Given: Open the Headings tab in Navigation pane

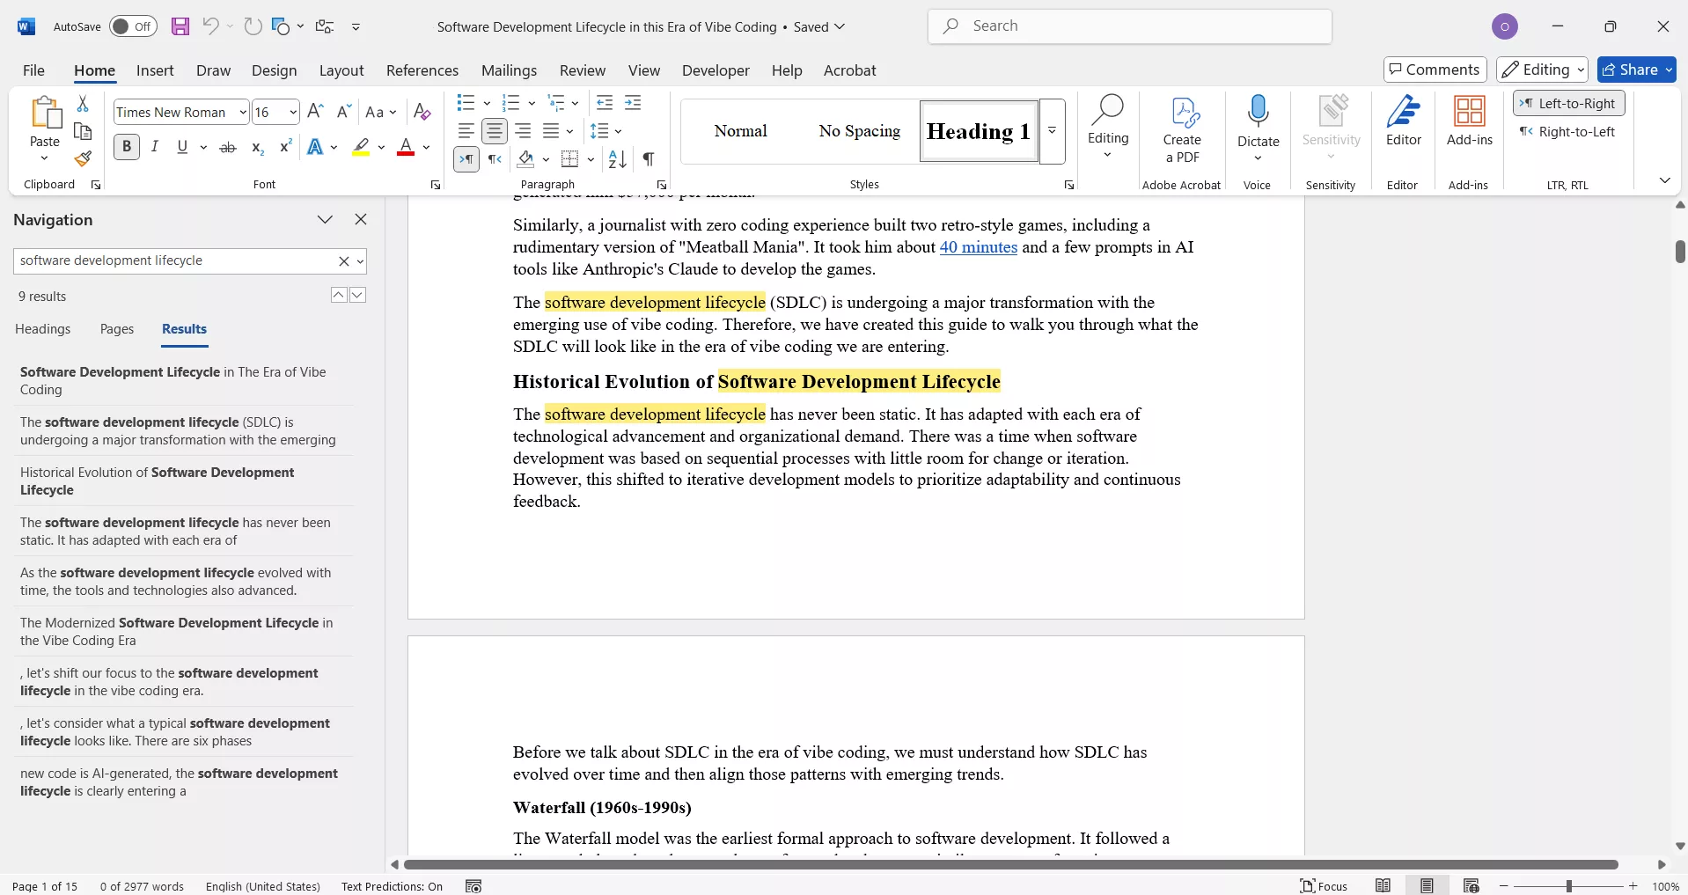Looking at the screenshot, I should pos(42,329).
